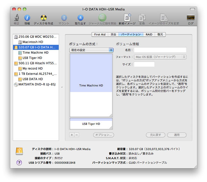The image size is (207, 182).
Task: Open the volume scheme 現在の設定 dropdown
Action: (x=91, y=50)
